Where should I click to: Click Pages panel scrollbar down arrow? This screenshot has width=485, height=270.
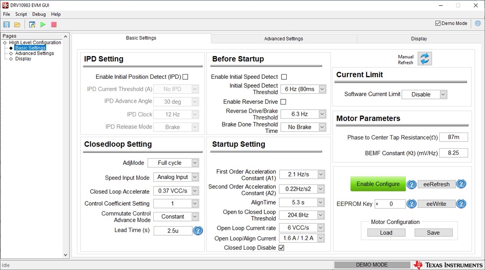coord(65,255)
